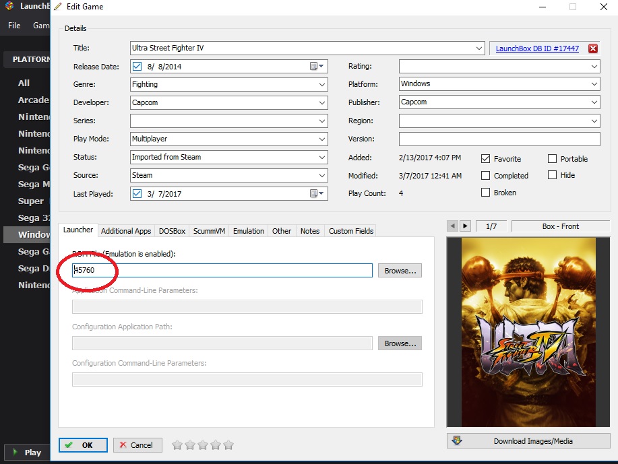
Task: Select Super platform in LaunchBox sidebar
Action: coord(31,201)
